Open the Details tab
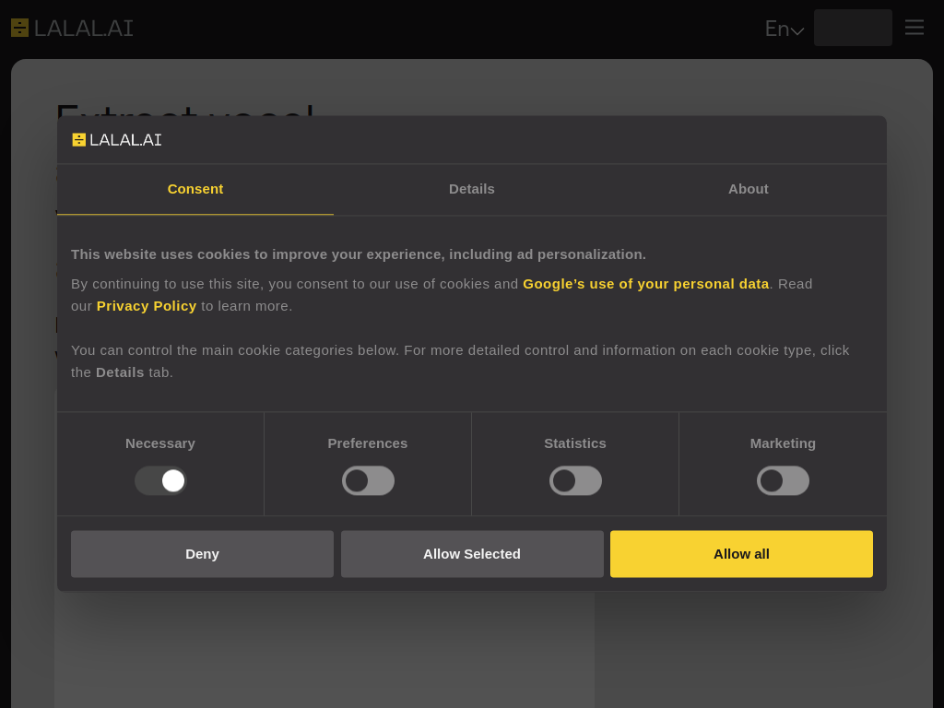Screen dimensions: 944x708 coord(472,189)
